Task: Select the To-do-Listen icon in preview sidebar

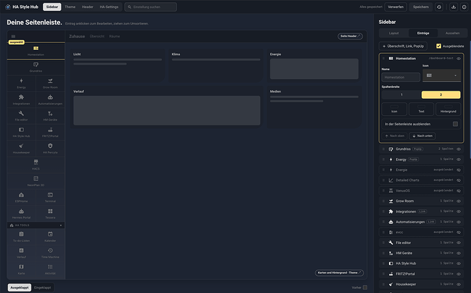Action: [x=21, y=234]
